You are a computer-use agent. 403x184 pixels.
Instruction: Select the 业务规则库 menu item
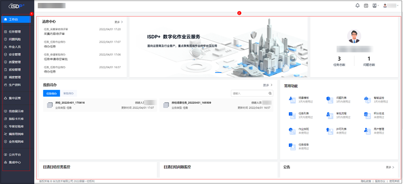16,142
